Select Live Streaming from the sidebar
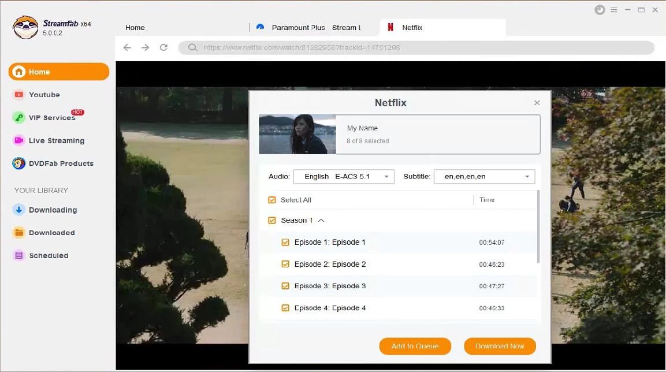The width and height of the screenshot is (666, 372). (x=55, y=140)
